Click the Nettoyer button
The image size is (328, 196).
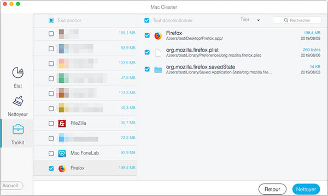point(306,189)
